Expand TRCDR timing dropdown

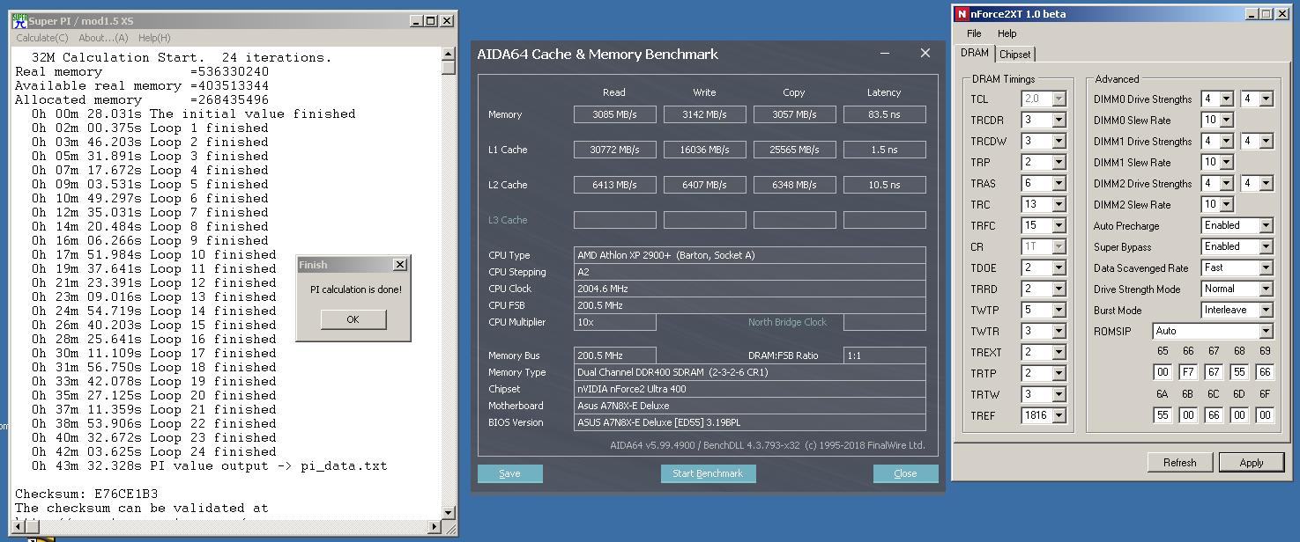pyautogui.click(x=1059, y=120)
